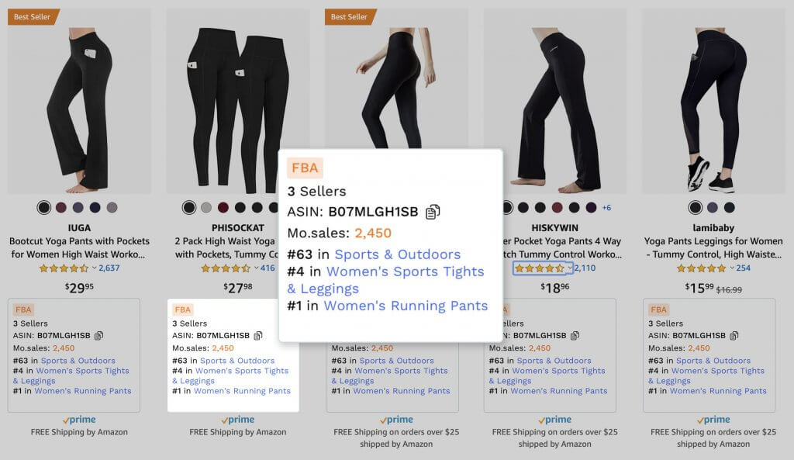Copy ASIN in HISKYWIN product info card
The width and height of the screenshot is (794, 460).
[575, 335]
